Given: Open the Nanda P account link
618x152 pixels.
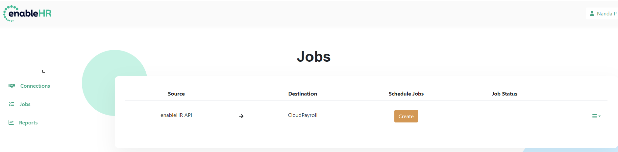Looking at the screenshot, I should pyautogui.click(x=606, y=13).
